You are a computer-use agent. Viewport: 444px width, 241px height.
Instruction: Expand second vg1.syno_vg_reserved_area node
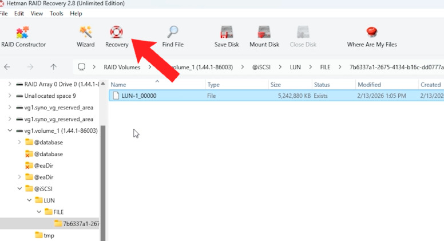pos(10,119)
